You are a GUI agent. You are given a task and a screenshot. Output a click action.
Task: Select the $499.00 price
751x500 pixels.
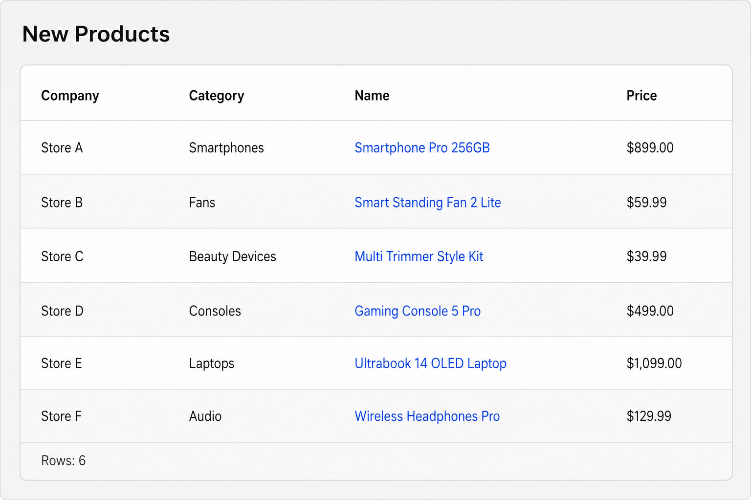pos(650,311)
